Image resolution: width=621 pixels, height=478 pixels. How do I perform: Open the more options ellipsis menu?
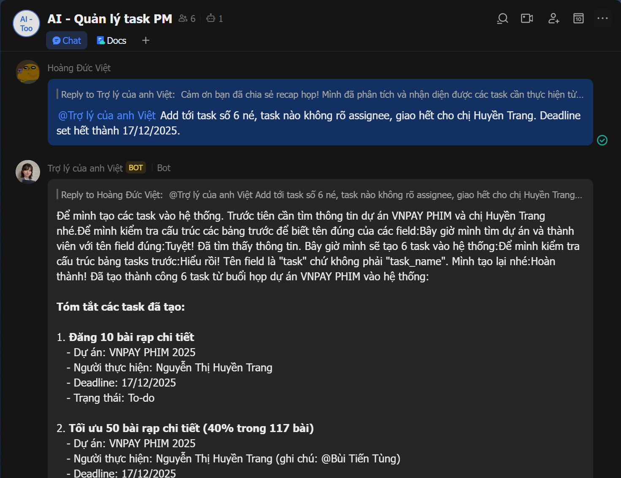click(x=602, y=19)
